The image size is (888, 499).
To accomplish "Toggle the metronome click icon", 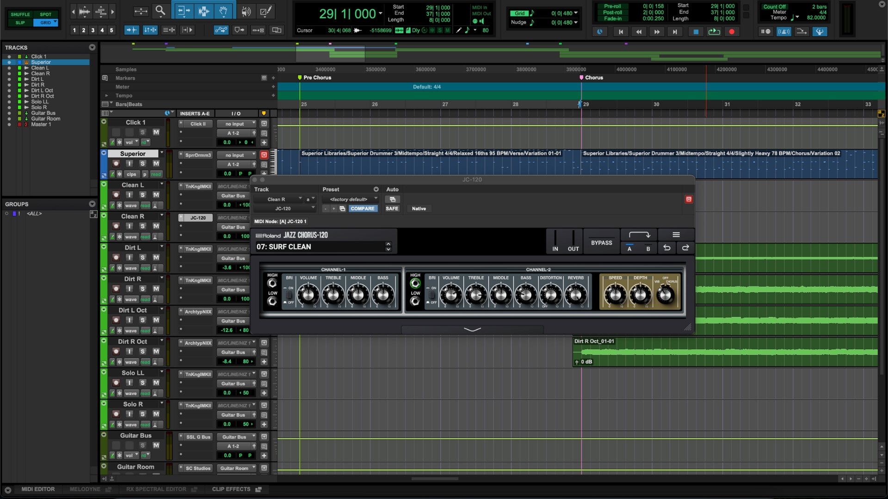I will [783, 31].
